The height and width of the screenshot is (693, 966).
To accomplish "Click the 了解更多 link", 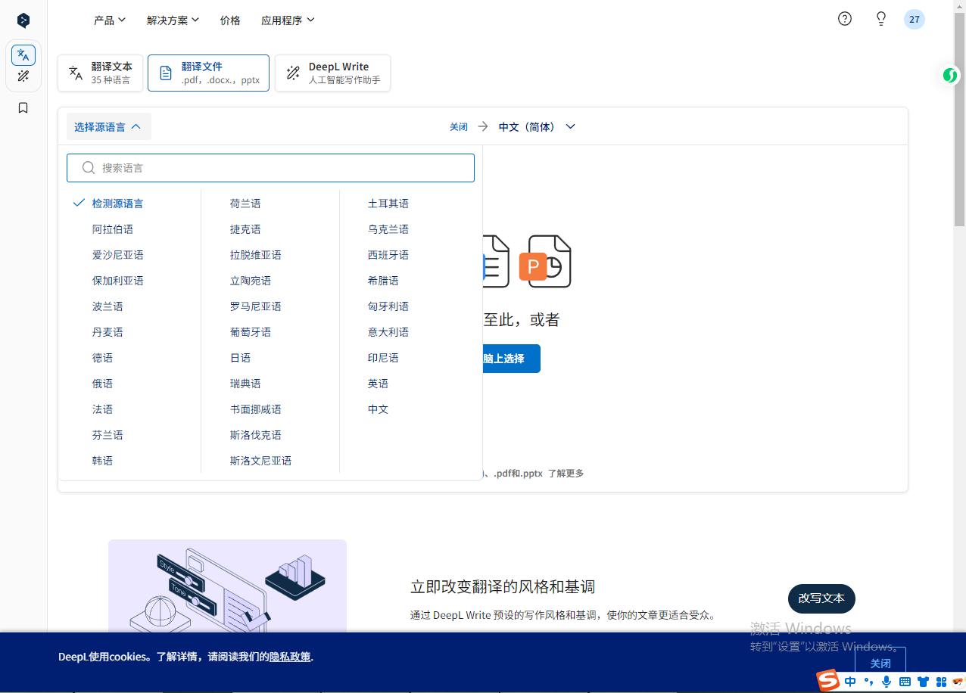I will pos(566,474).
